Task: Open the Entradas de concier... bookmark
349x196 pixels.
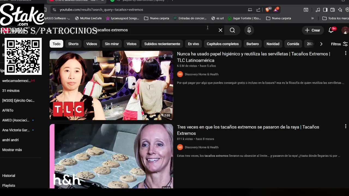Action: (190, 18)
